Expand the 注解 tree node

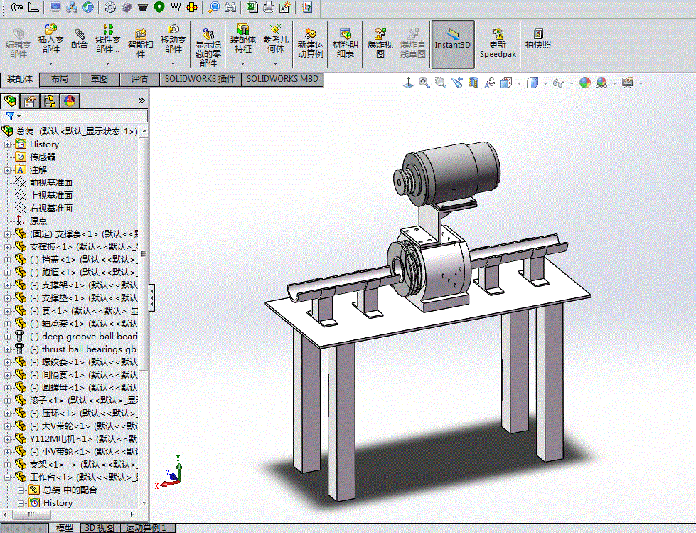[7, 170]
